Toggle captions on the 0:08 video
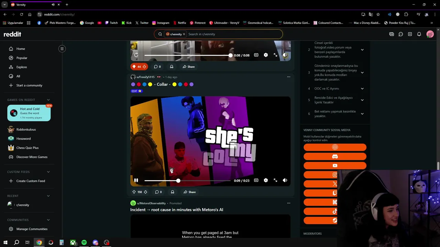This screenshot has height=247, width=440. click(x=256, y=55)
